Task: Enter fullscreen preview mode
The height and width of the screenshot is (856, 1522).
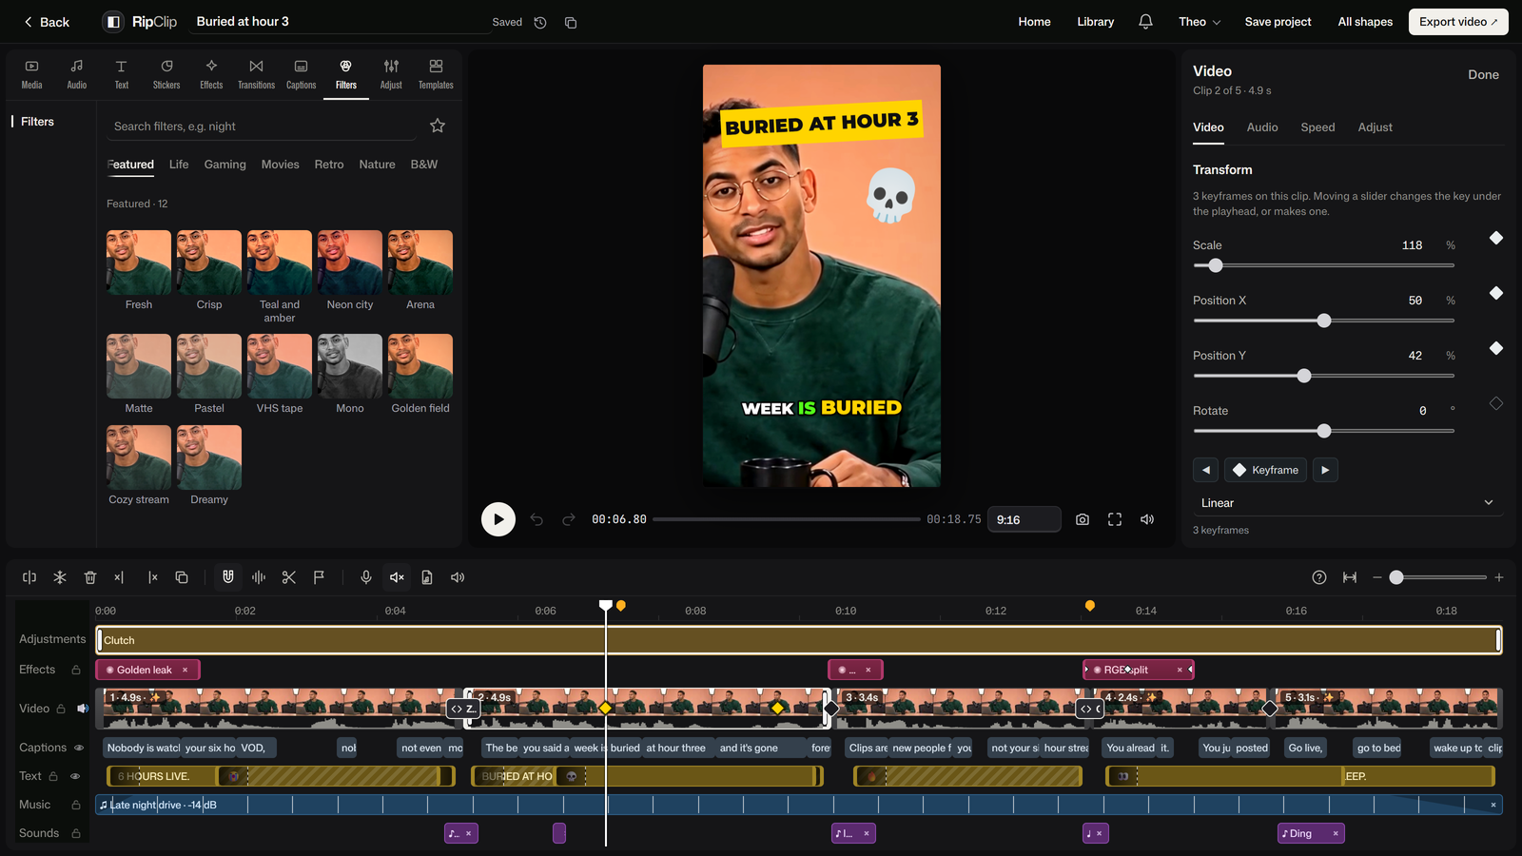Action: [x=1115, y=519]
